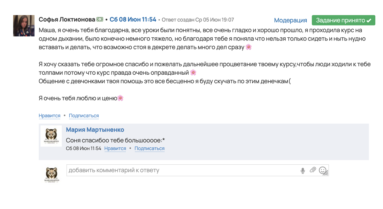Viewport: 383px width, 209px height.
Task: Click the fox avatar beside comment input
Action: [x=51, y=175]
